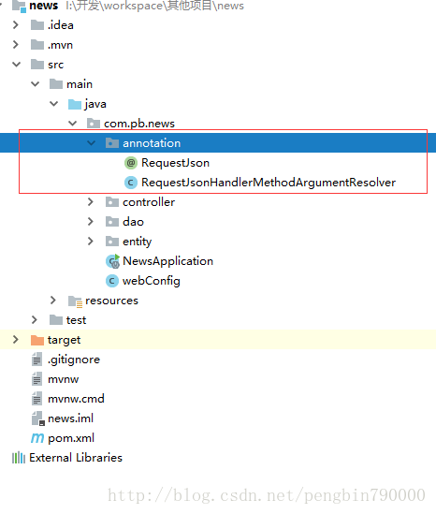Select the com.pb.news package label
The height and width of the screenshot is (514, 436).
tap(139, 124)
